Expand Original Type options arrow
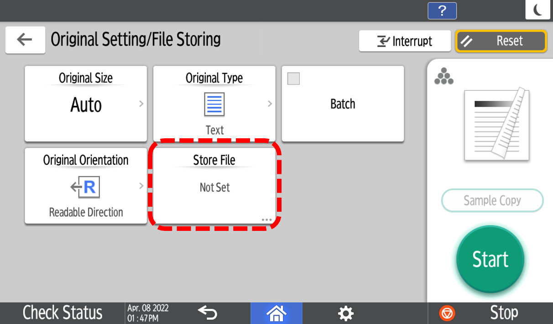553x324 pixels. [270, 104]
